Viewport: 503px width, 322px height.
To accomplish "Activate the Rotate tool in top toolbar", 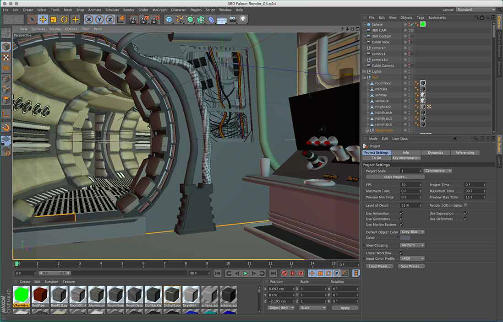I will pyautogui.click(x=64, y=20).
